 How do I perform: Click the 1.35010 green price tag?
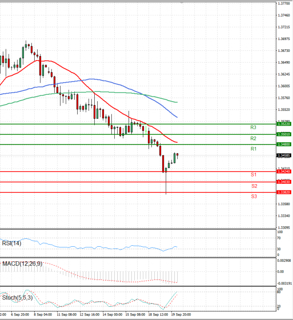[x=283, y=134]
